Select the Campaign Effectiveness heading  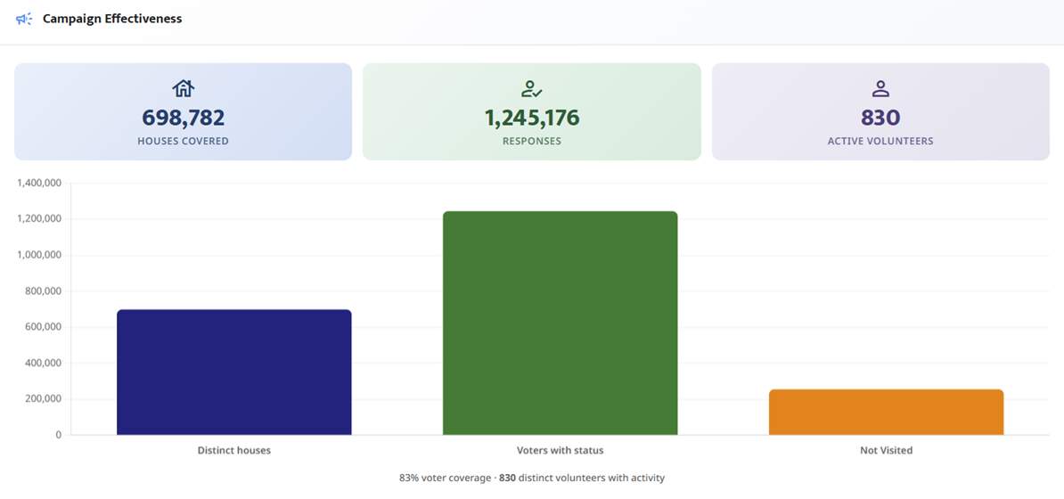pos(112,19)
